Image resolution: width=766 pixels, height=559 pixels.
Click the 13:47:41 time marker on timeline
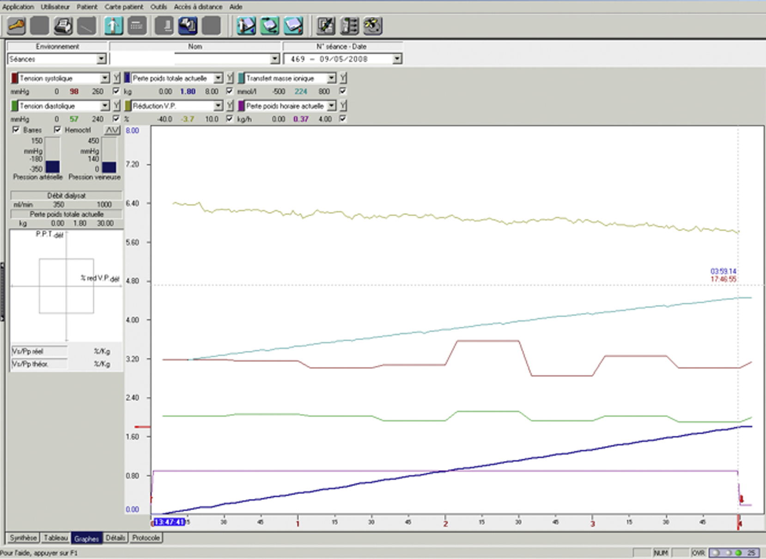(x=170, y=522)
